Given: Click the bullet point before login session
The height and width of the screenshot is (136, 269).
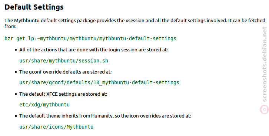Looking at the screenshot, I should pos(16,50).
